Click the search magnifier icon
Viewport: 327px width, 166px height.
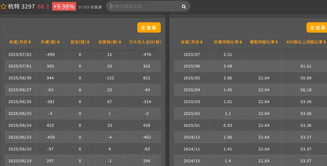(184, 7)
